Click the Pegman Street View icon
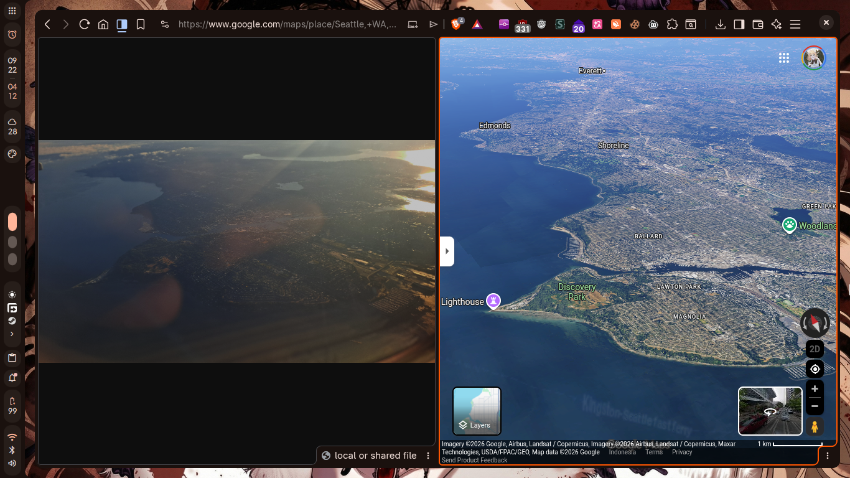The height and width of the screenshot is (478, 850). (x=815, y=427)
